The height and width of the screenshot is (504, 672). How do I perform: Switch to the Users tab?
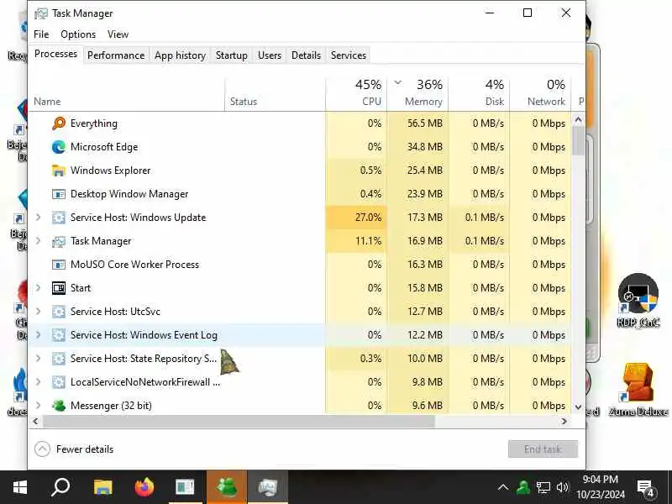click(270, 55)
